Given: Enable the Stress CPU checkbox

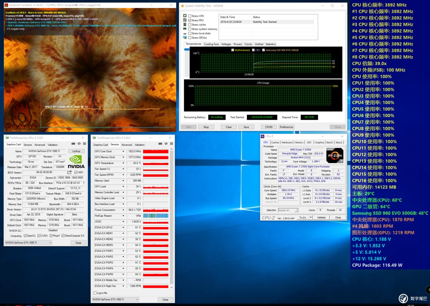Looking at the screenshot, I should pos(190,16).
